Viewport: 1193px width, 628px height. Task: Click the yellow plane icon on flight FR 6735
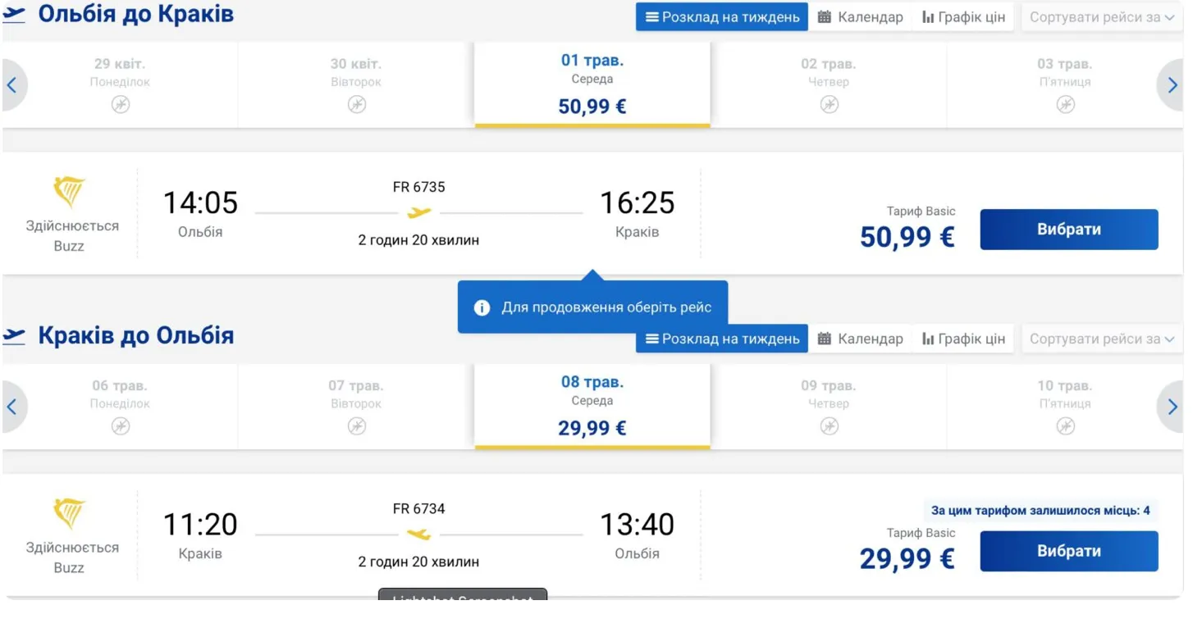[418, 213]
